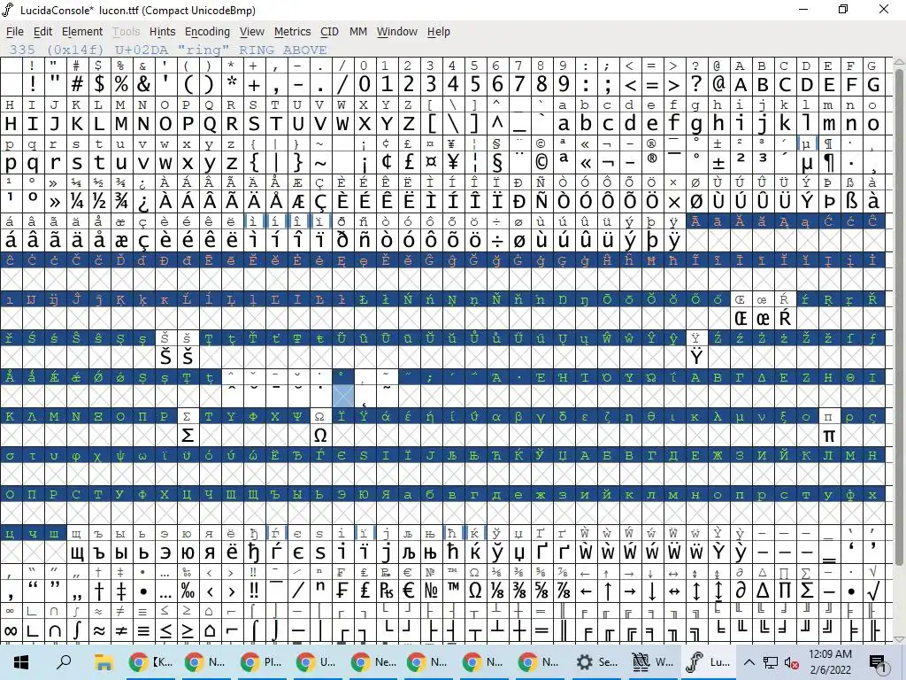This screenshot has width=906, height=680.
Task: Open the Hints menu
Action: 163,32
